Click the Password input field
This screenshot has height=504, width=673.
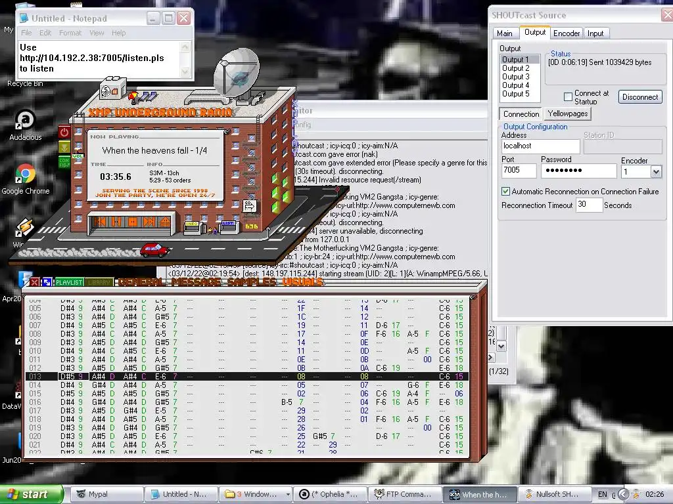(578, 171)
